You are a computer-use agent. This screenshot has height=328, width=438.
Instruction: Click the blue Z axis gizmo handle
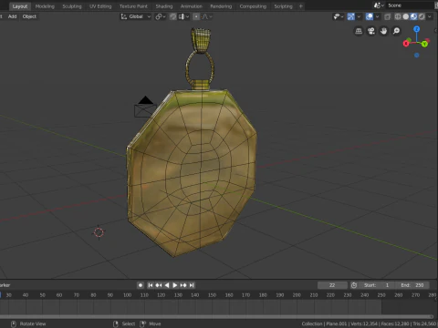pyautogui.click(x=417, y=29)
